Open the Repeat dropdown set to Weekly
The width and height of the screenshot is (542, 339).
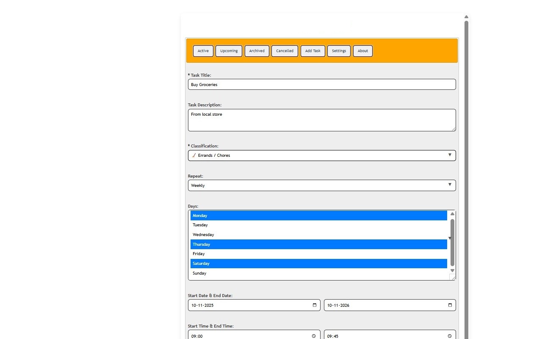point(322,186)
